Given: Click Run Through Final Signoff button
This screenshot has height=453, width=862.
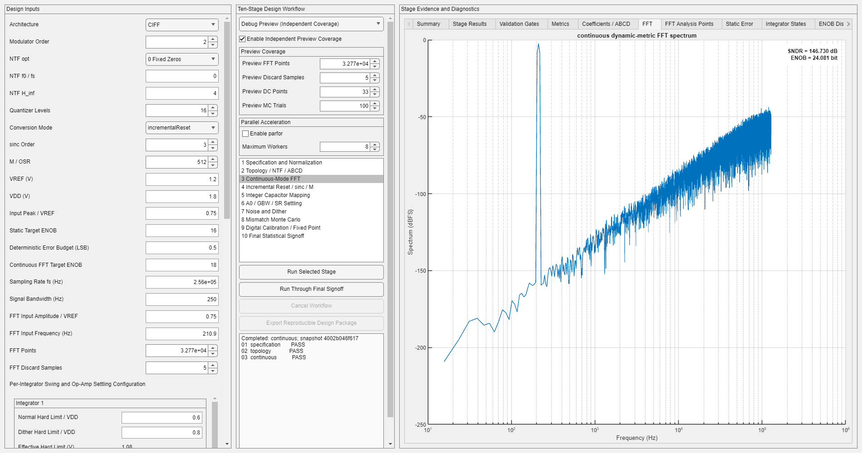Looking at the screenshot, I should 311,289.
